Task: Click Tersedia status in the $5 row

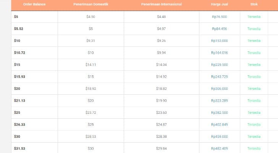Action: pyautogui.click(x=254, y=17)
